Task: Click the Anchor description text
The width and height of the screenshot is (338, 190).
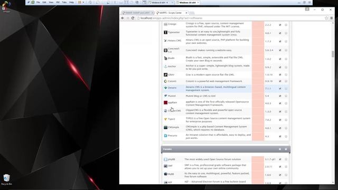Action: point(218,67)
